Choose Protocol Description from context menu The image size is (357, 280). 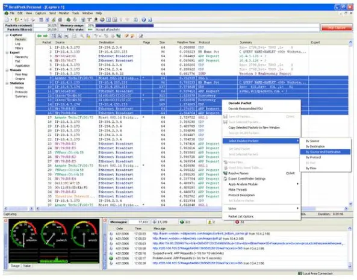point(241,195)
